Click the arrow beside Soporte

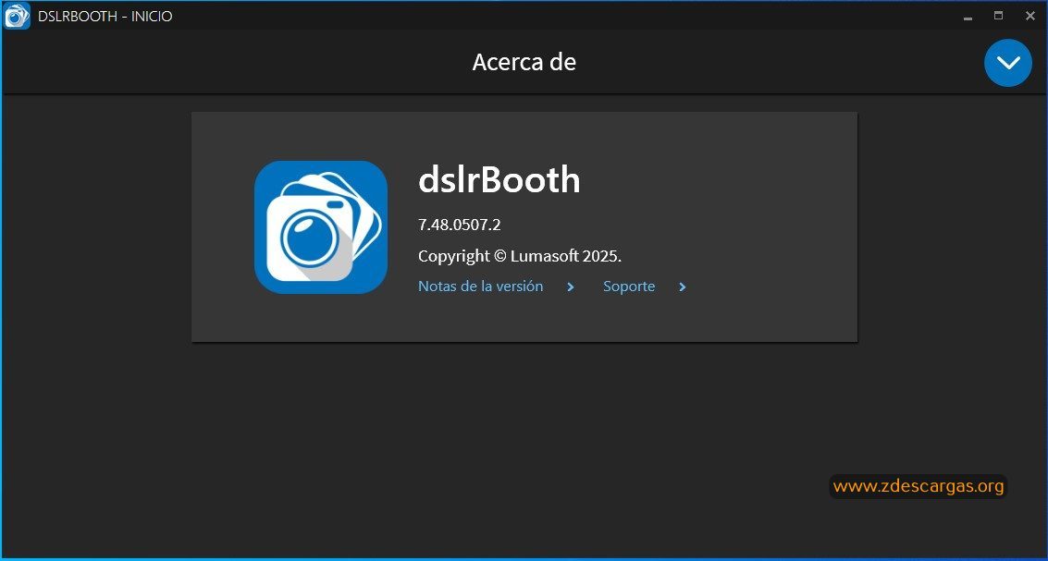tap(683, 287)
